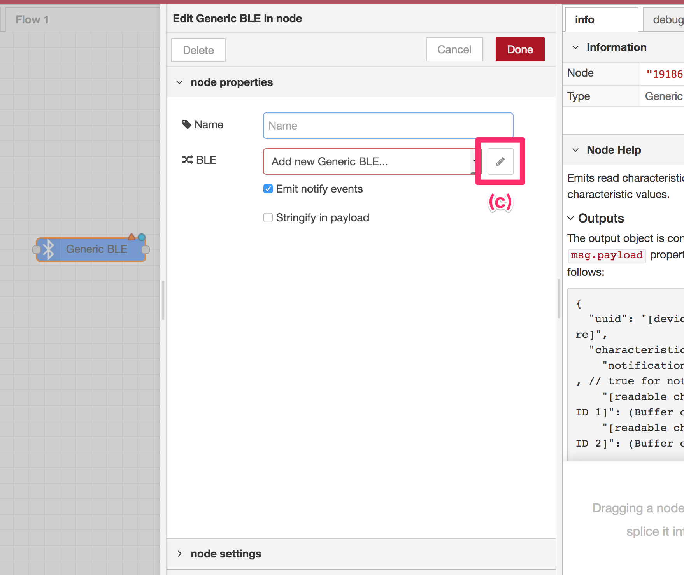
Task: Click the tag icon beside Name
Action: tap(187, 124)
